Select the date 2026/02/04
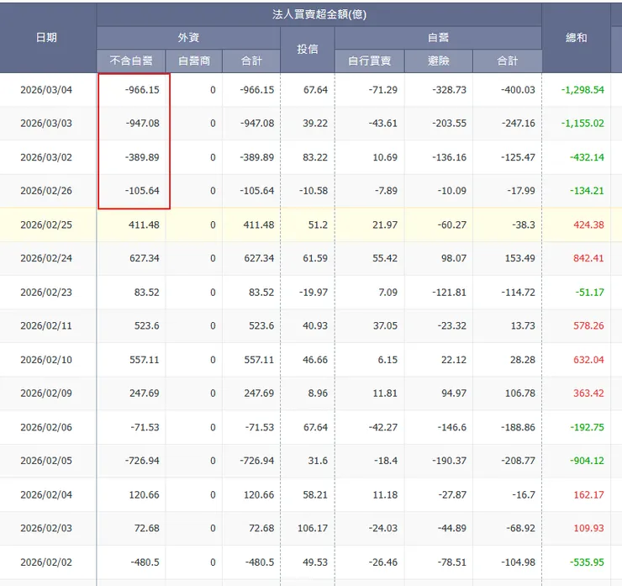This screenshot has height=586, width=622. (x=46, y=494)
